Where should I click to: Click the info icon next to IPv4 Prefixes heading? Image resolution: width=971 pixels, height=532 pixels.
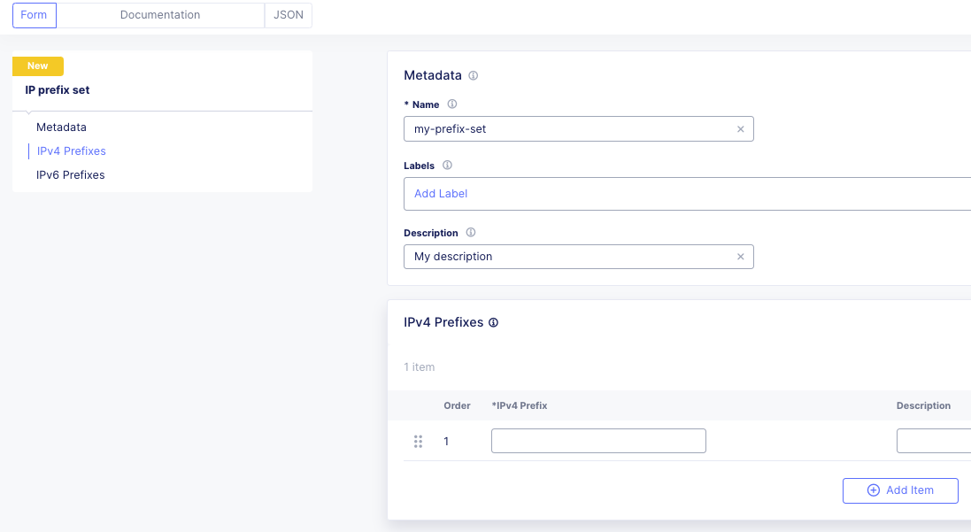(x=494, y=322)
